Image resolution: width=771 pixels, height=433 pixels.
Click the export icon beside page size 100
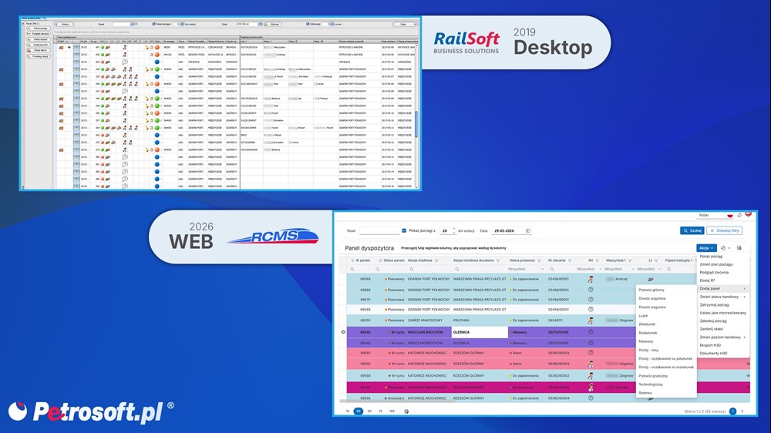tap(406, 411)
